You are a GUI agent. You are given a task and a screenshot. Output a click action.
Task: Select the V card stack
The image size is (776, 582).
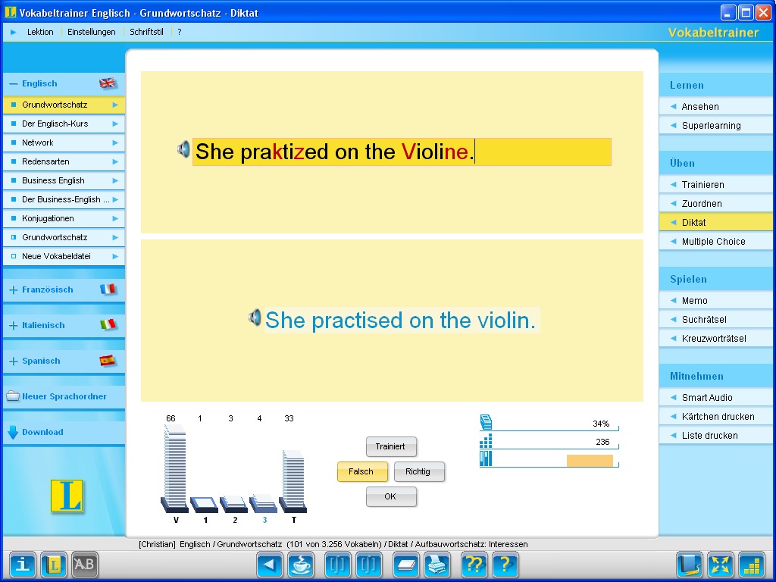(x=175, y=468)
